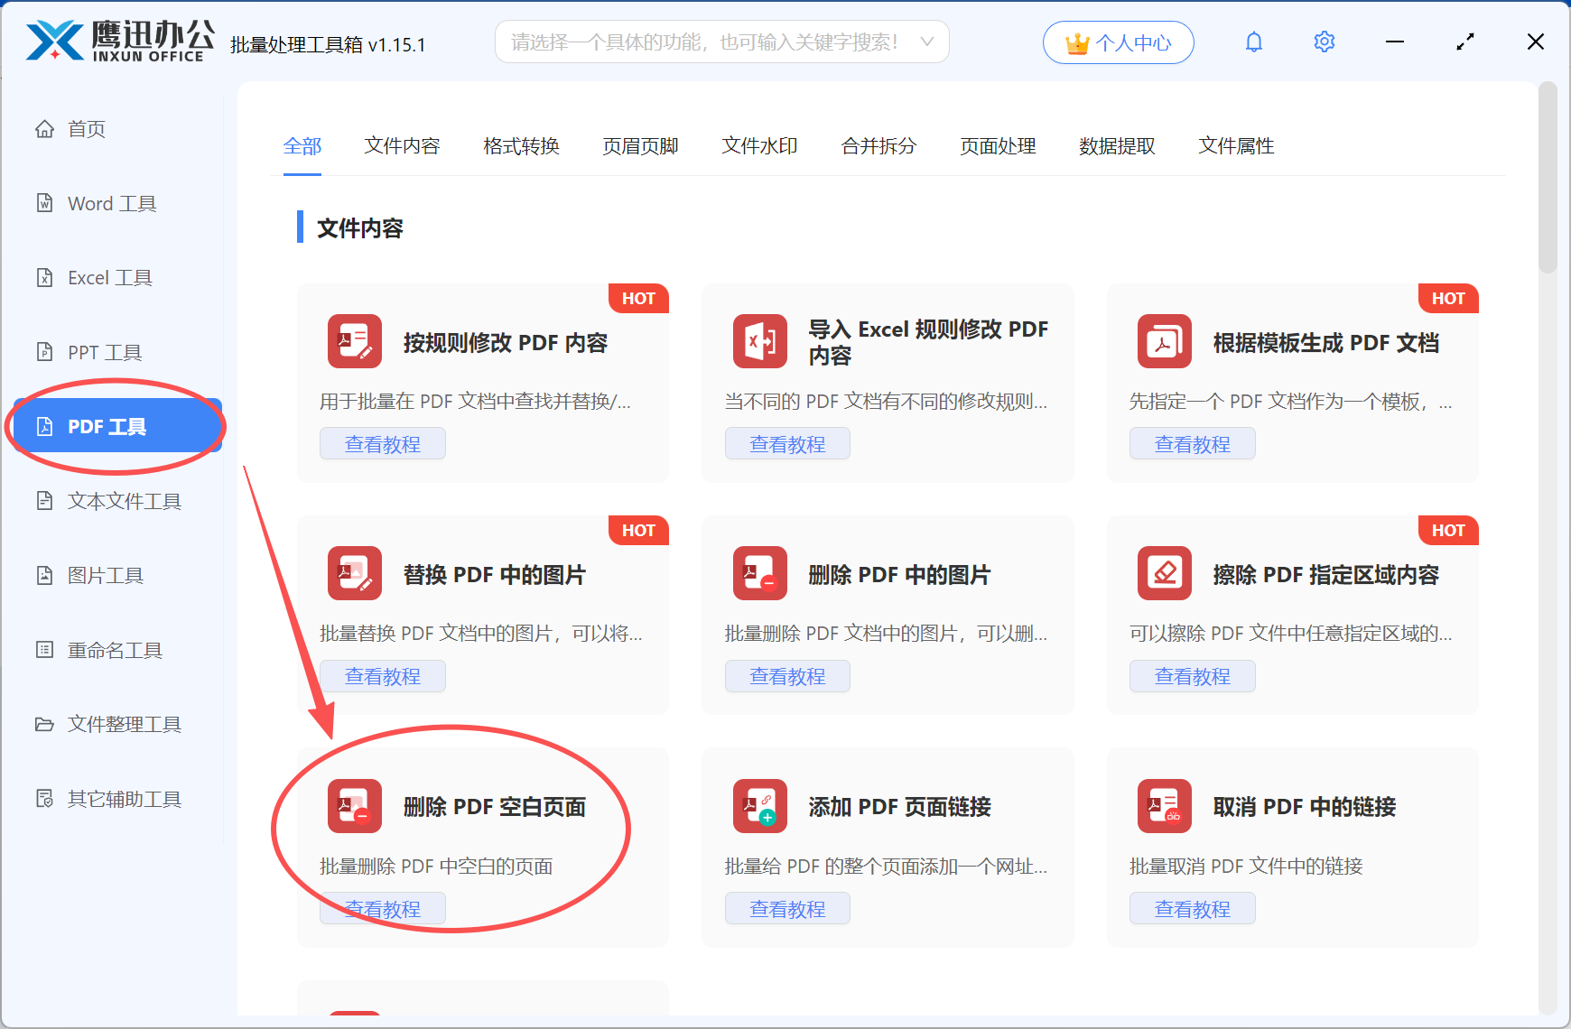Open the 删除 PDF 空白页面 tool title
Image resolution: width=1571 pixels, height=1029 pixels.
pyautogui.click(x=495, y=807)
